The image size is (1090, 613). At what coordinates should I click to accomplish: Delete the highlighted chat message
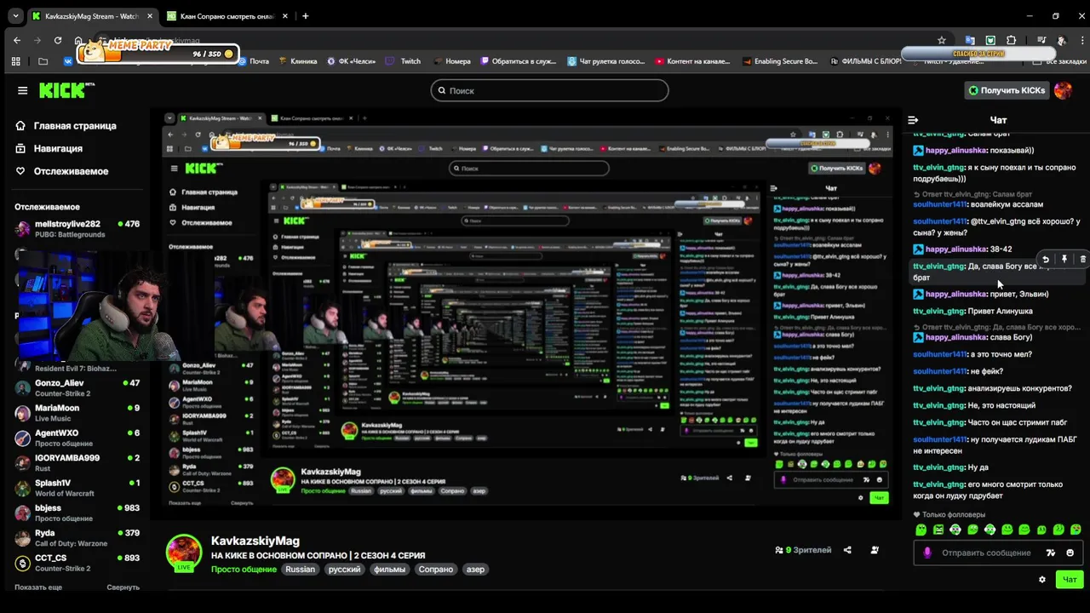coord(1082,260)
